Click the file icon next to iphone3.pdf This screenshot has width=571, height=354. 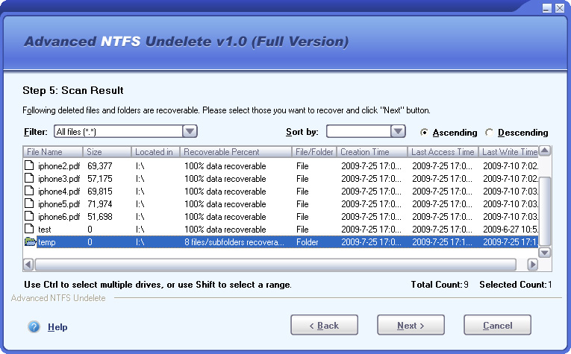(29, 178)
